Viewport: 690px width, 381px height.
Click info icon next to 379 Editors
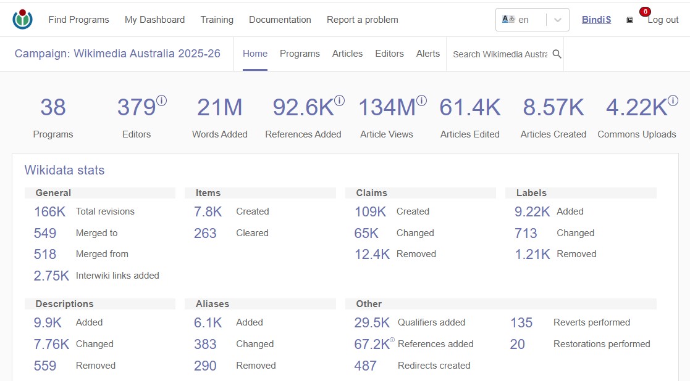(161, 100)
